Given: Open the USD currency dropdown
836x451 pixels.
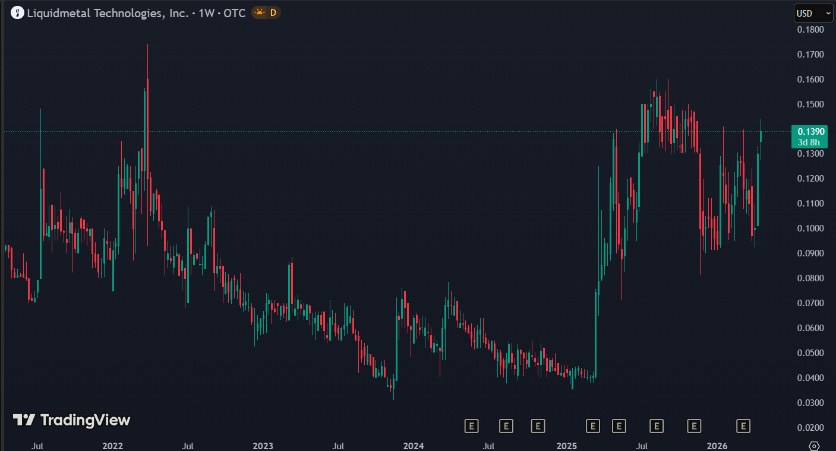Looking at the screenshot, I should tap(813, 13).
